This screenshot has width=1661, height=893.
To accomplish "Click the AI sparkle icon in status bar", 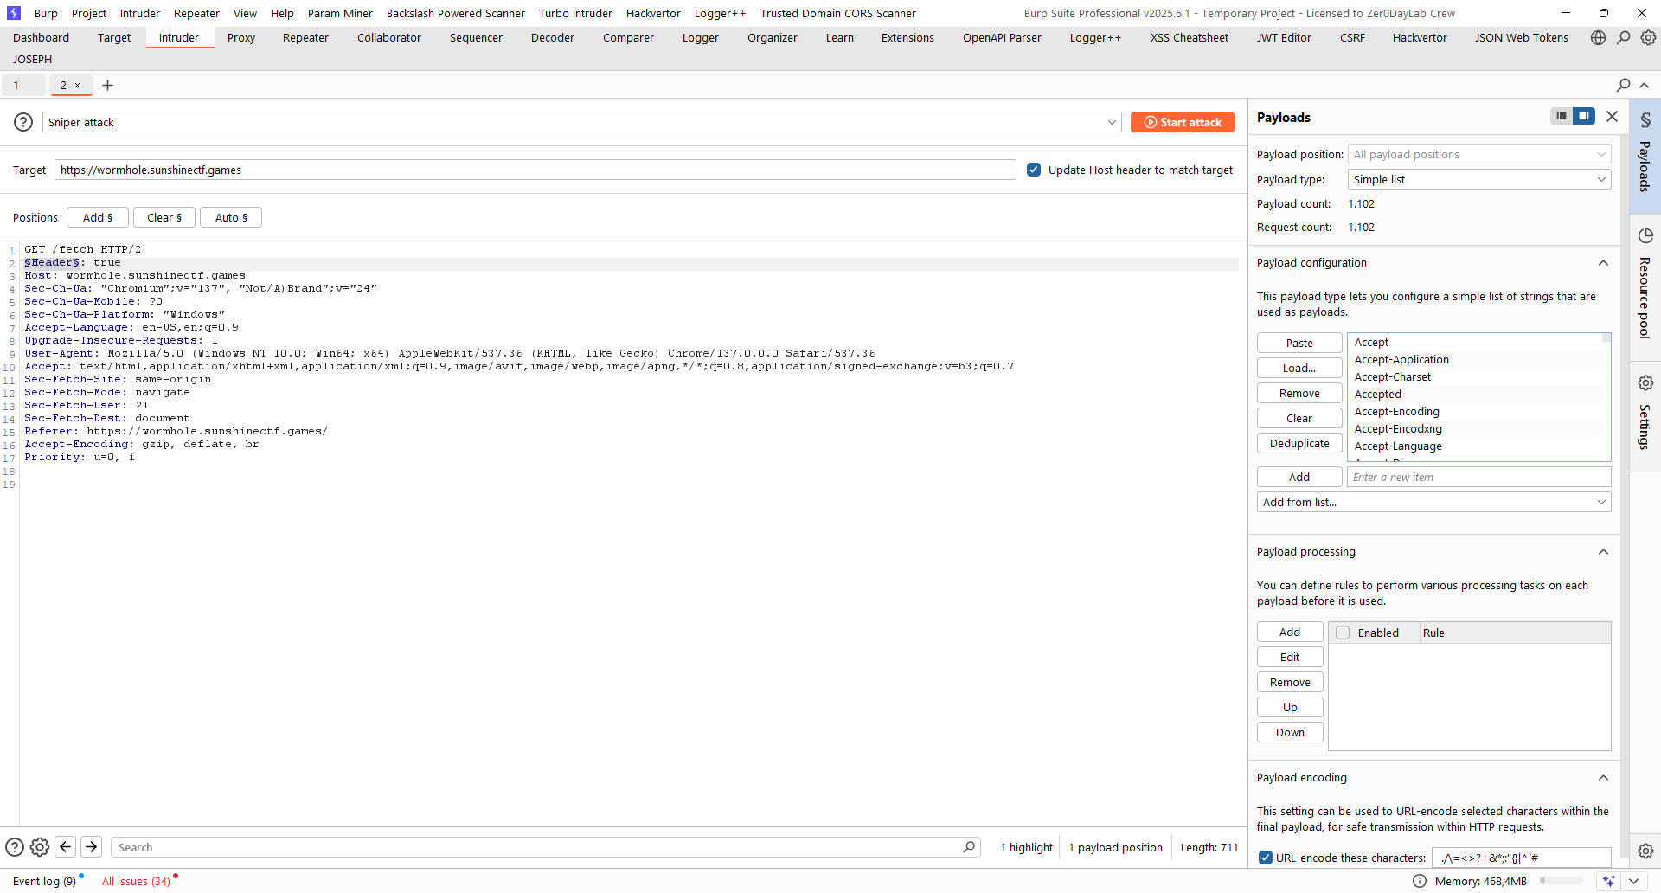I will (1609, 881).
